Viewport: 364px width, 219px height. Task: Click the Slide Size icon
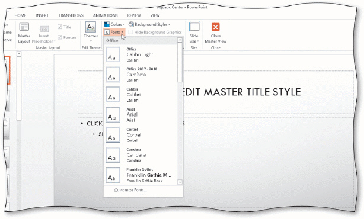pos(194,27)
